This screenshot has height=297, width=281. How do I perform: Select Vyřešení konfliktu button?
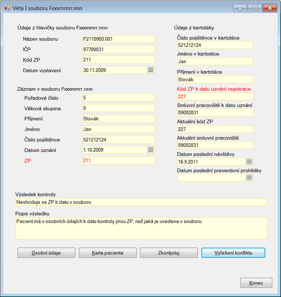[x=233, y=253]
